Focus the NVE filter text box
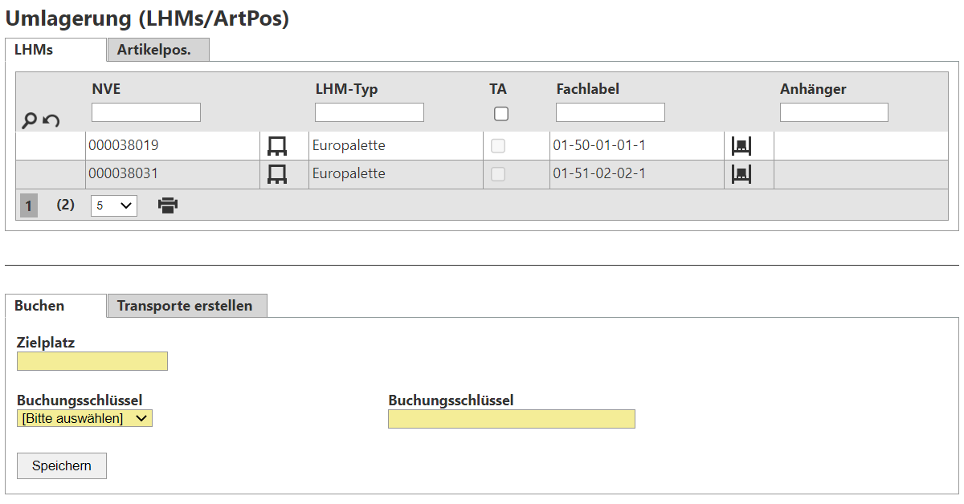Screen dimensions: 964x504 (x=146, y=112)
